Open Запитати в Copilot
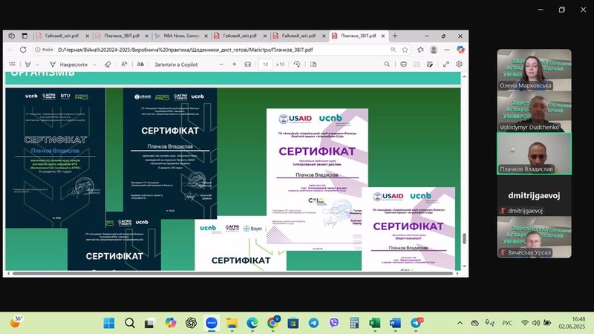594x334 pixels. tap(176, 65)
